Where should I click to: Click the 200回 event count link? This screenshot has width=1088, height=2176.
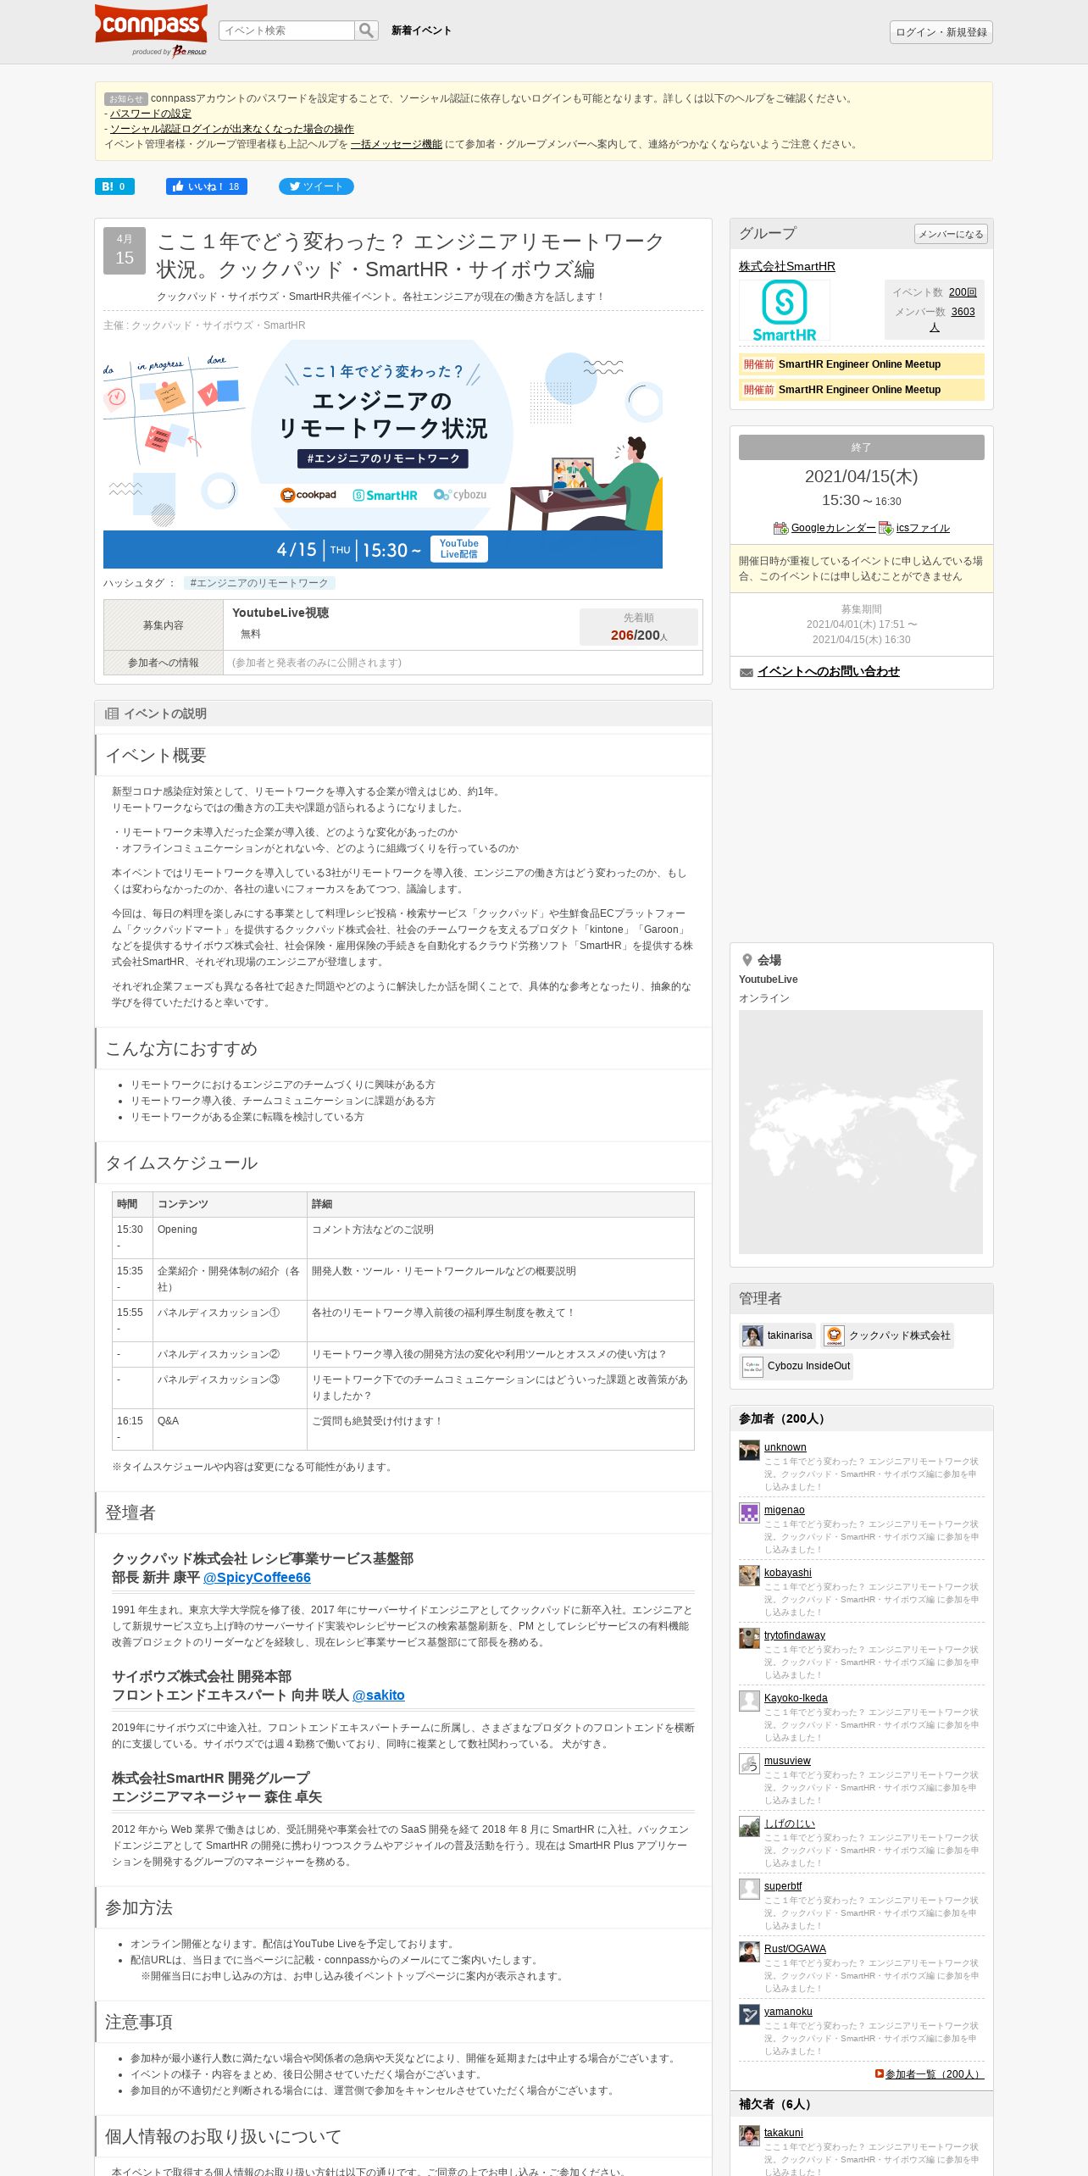[x=963, y=292]
